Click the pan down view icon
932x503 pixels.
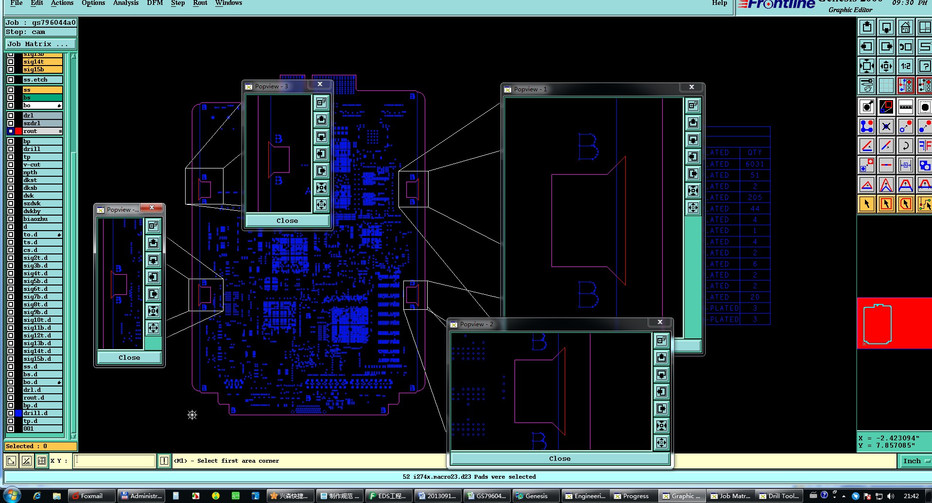(x=886, y=27)
